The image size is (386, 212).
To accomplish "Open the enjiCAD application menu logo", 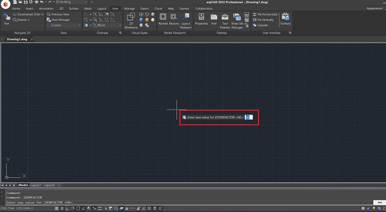I will 5,4.
